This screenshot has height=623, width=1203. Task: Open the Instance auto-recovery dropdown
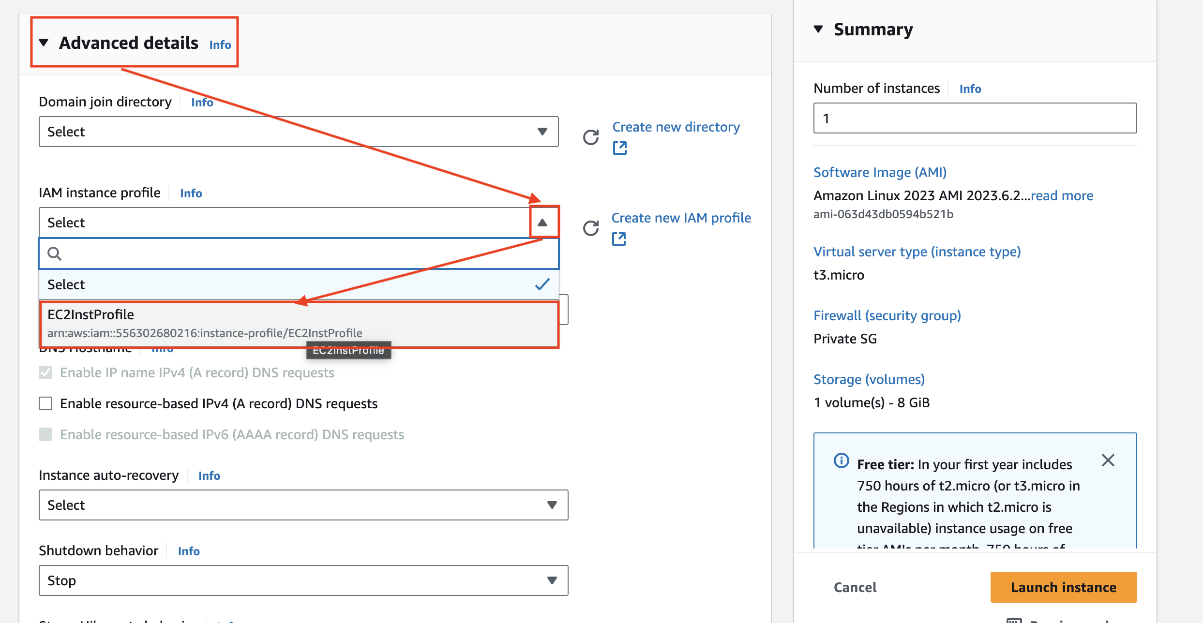click(303, 505)
